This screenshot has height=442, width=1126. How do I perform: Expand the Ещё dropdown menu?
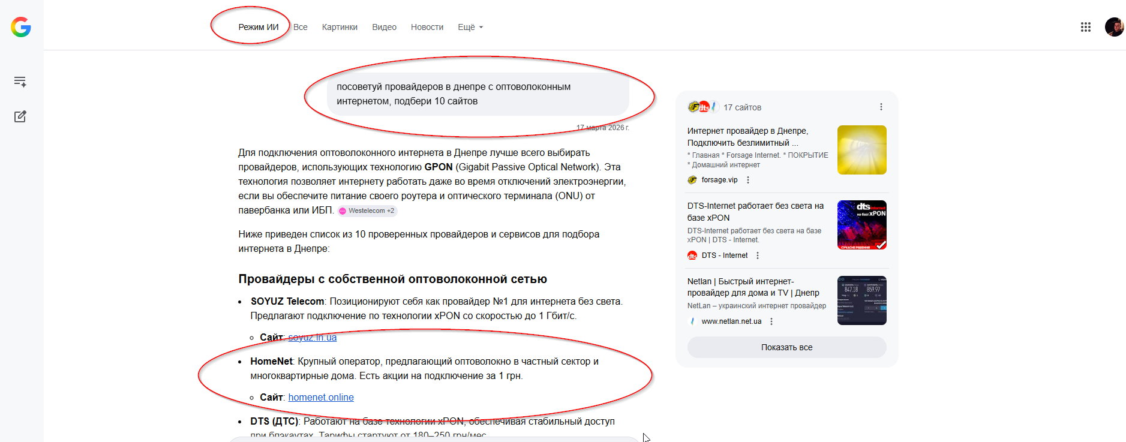pos(470,27)
